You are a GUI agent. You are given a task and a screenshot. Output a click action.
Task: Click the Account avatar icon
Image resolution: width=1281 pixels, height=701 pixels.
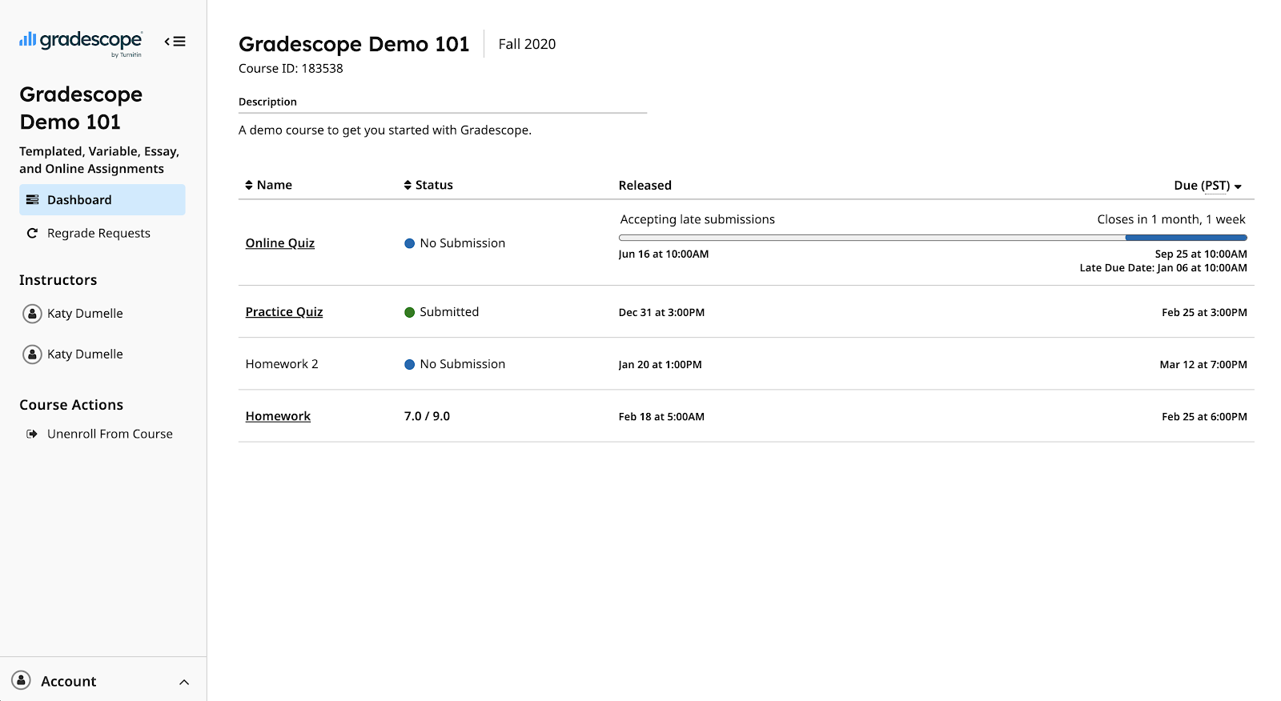[x=22, y=681]
